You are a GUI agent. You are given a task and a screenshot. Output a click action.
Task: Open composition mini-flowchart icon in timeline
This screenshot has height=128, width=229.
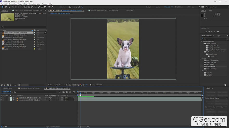tap(60, 92)
